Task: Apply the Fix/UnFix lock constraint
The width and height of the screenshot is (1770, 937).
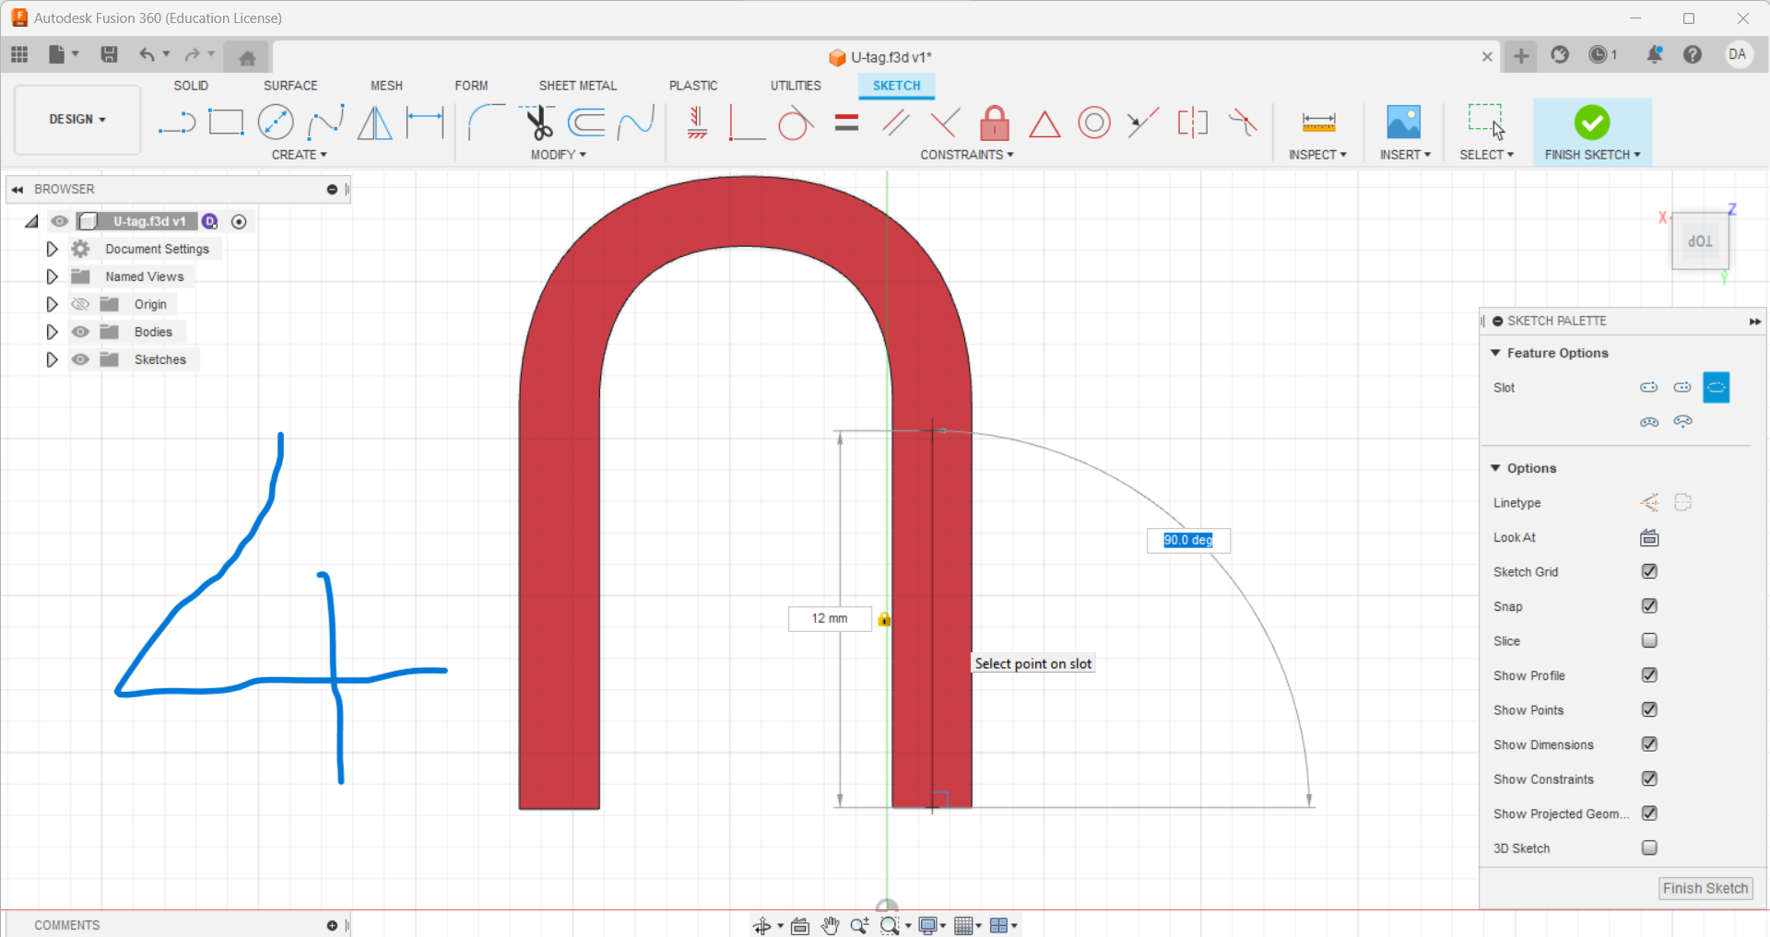Action: click(995, 123)
